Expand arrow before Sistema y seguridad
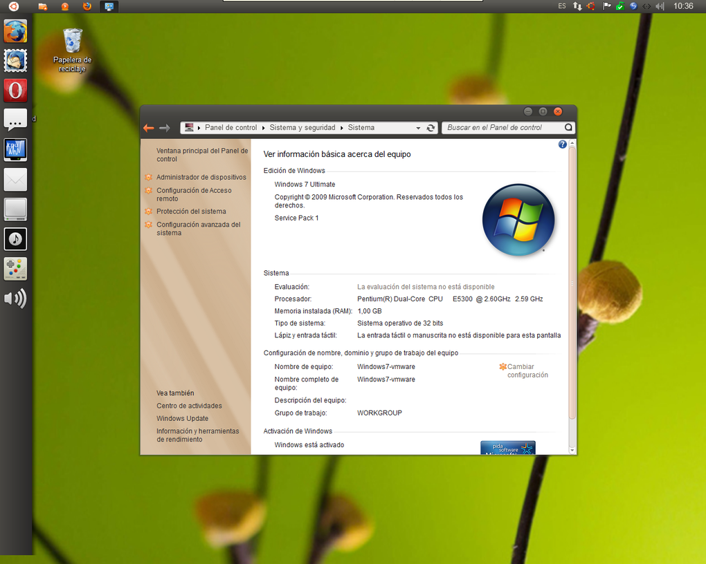The image size is (706, 564). point(264,128)
